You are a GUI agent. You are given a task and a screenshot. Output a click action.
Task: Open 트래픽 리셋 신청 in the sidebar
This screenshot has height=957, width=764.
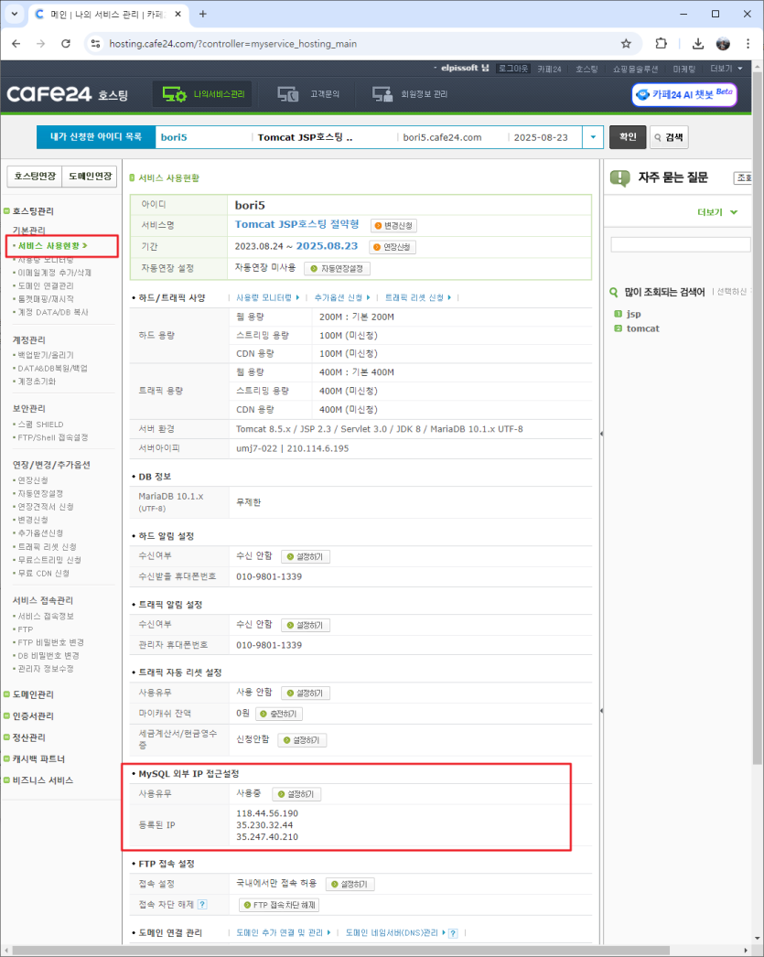[47, 547]
